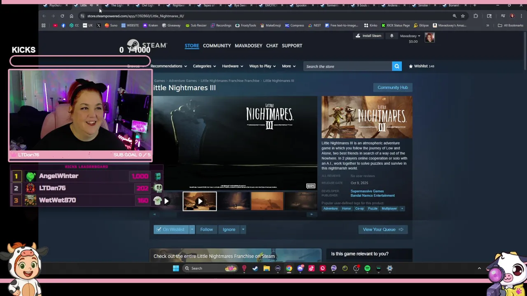The height and width of the screenshot is (296, 527).
Task: Open the Ways to Play dropdown
Action: 262,66
